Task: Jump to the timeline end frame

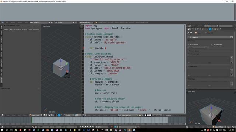Action: click(x=93, y=127)
